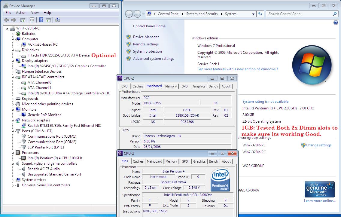Click the Change settings link
Screen dimensions: 341x217
(x=318, y=145)
